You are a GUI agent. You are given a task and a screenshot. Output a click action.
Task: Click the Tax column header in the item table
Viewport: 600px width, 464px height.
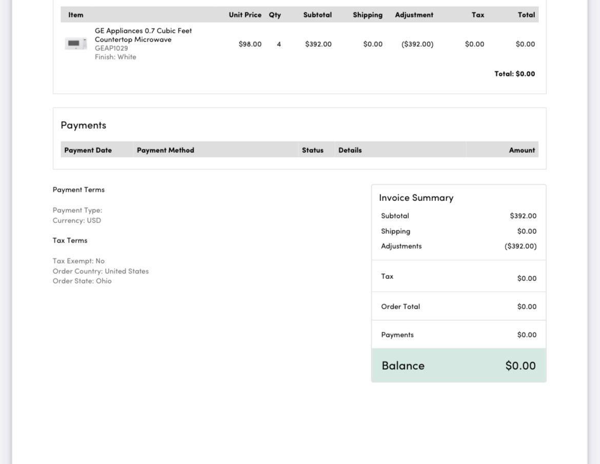477,15
